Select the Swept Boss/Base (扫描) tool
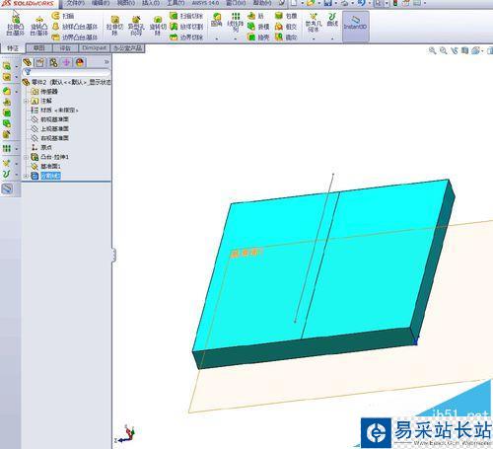This screenshot has height=449, width=493. point(62,16)
